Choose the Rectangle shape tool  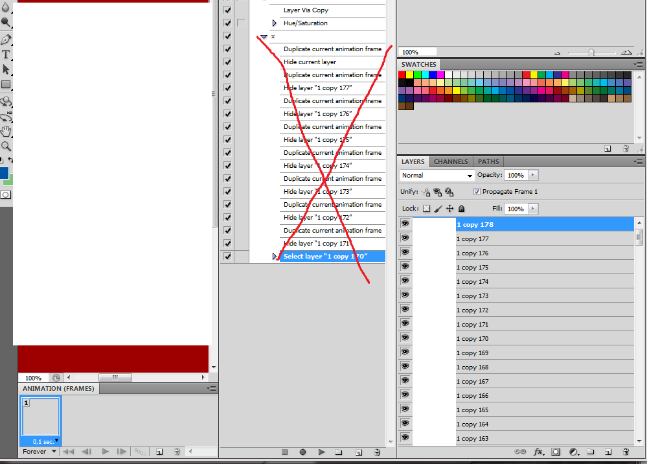6,84
